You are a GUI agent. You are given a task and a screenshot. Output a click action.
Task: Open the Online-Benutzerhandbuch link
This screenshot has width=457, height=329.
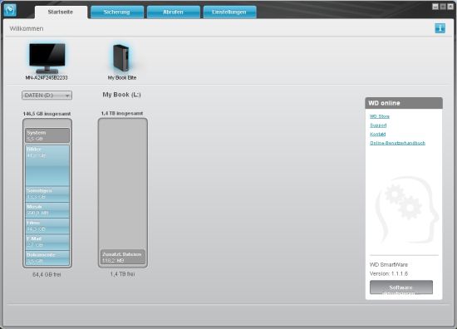[397, 143]
